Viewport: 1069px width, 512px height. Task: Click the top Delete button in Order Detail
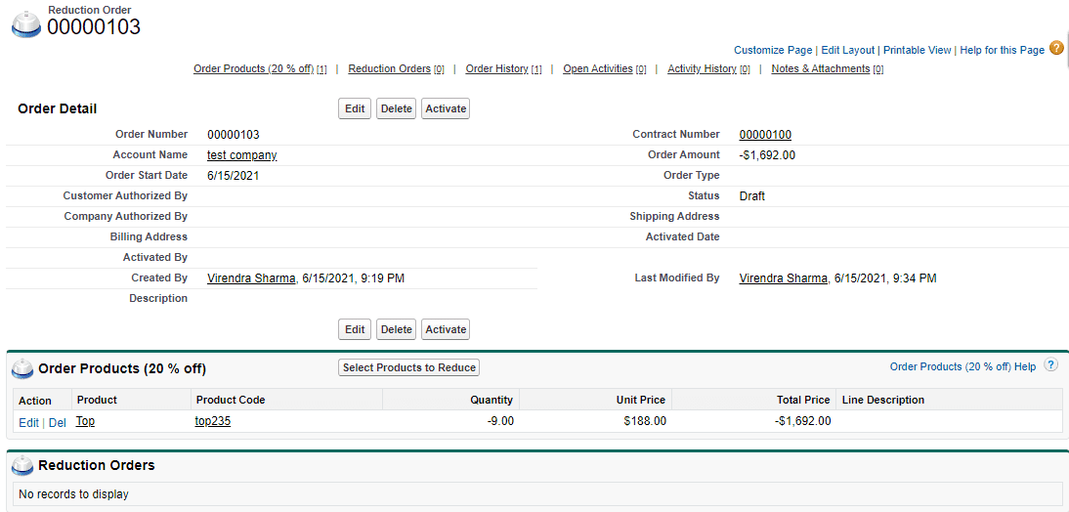pyautogui.click(x=396, y=108)
